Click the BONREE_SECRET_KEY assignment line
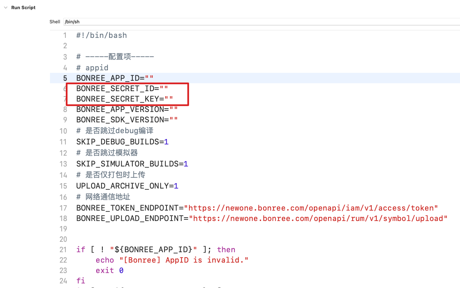 tap(124, 99)
